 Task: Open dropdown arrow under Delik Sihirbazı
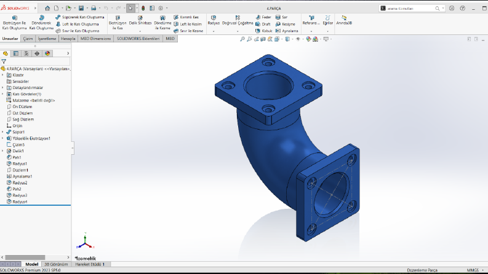point(140,31)
